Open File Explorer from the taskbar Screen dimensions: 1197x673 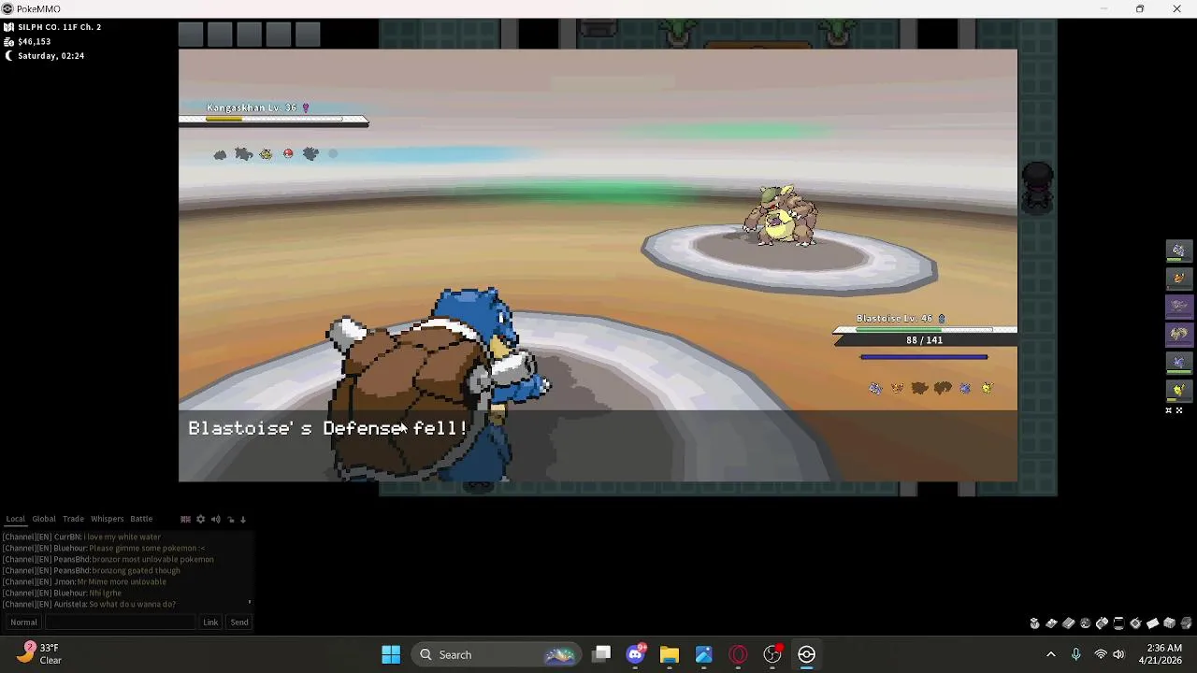coord(670,654)
